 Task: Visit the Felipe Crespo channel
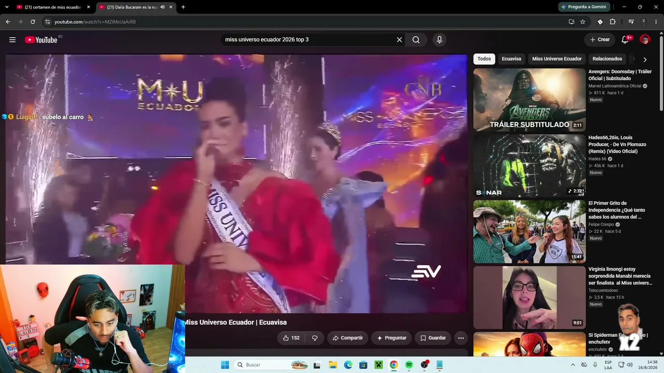tap(601, 224)
